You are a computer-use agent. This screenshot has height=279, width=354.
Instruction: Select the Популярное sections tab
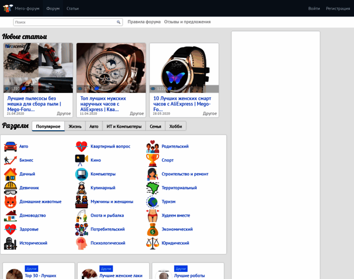pyautogui.click(x=48, y=126)
